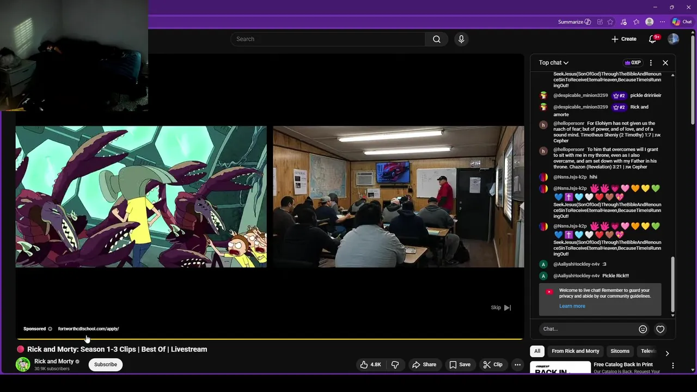Click the sponsored ad info icon
The width and height of the screenshot is (697, 392).
50,329
